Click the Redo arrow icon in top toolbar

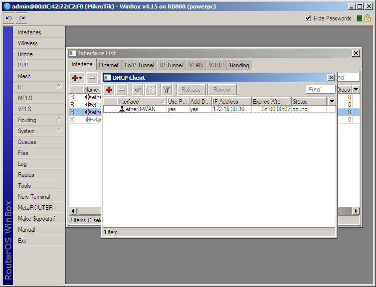click(22, 18)
